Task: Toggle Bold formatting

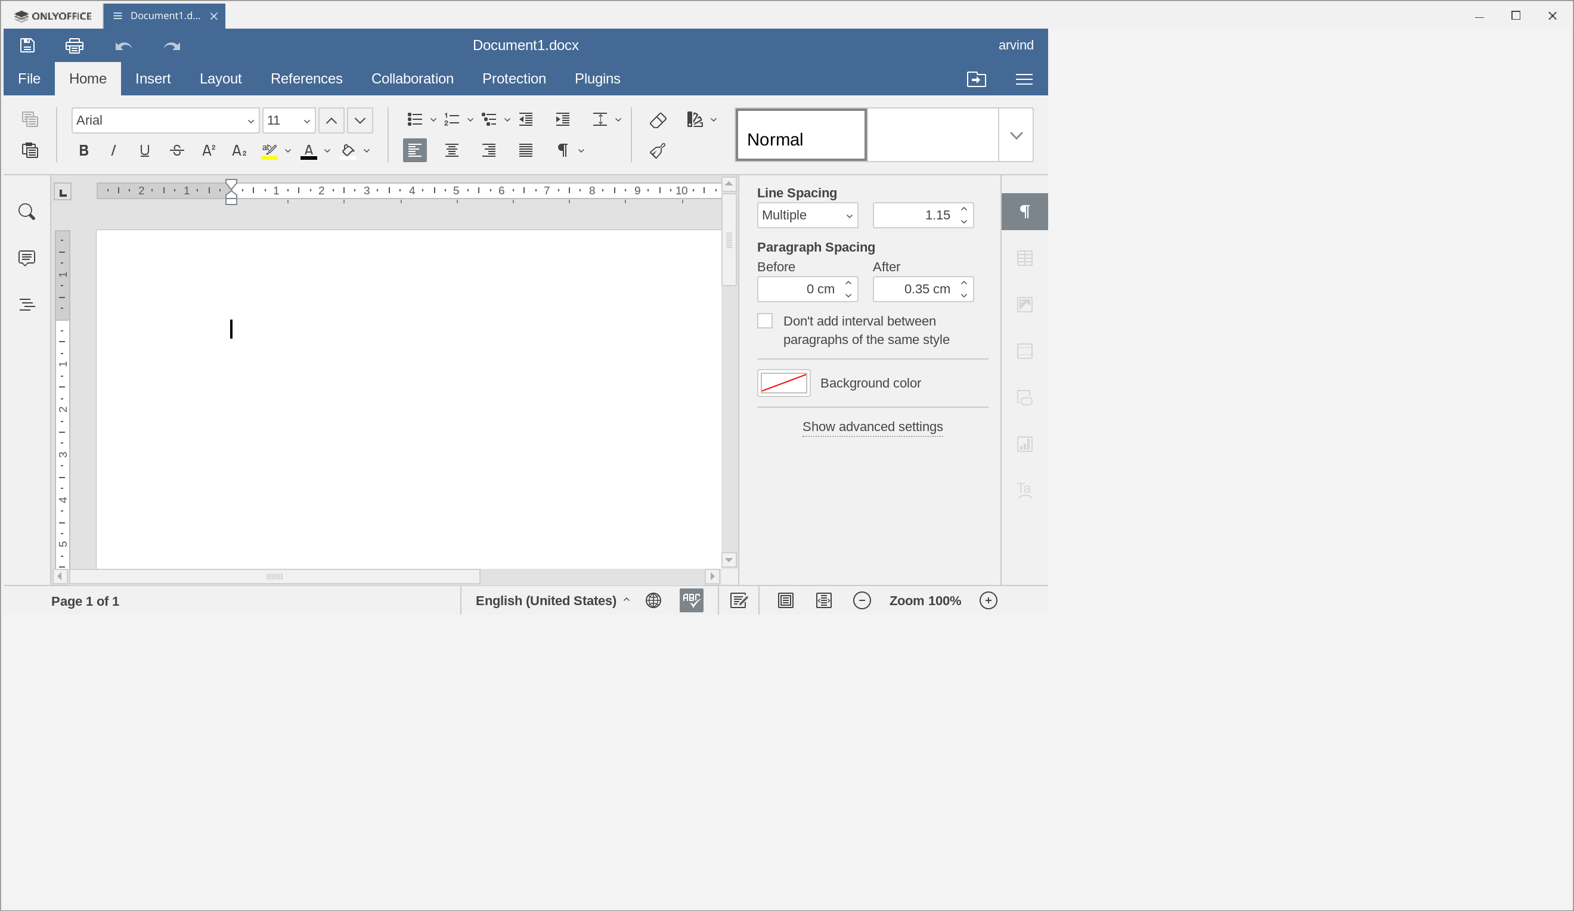Action: click(x=83, y=150)
